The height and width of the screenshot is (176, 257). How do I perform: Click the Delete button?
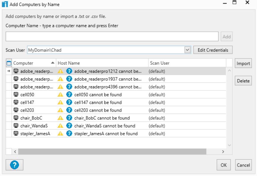click(243, 81)
